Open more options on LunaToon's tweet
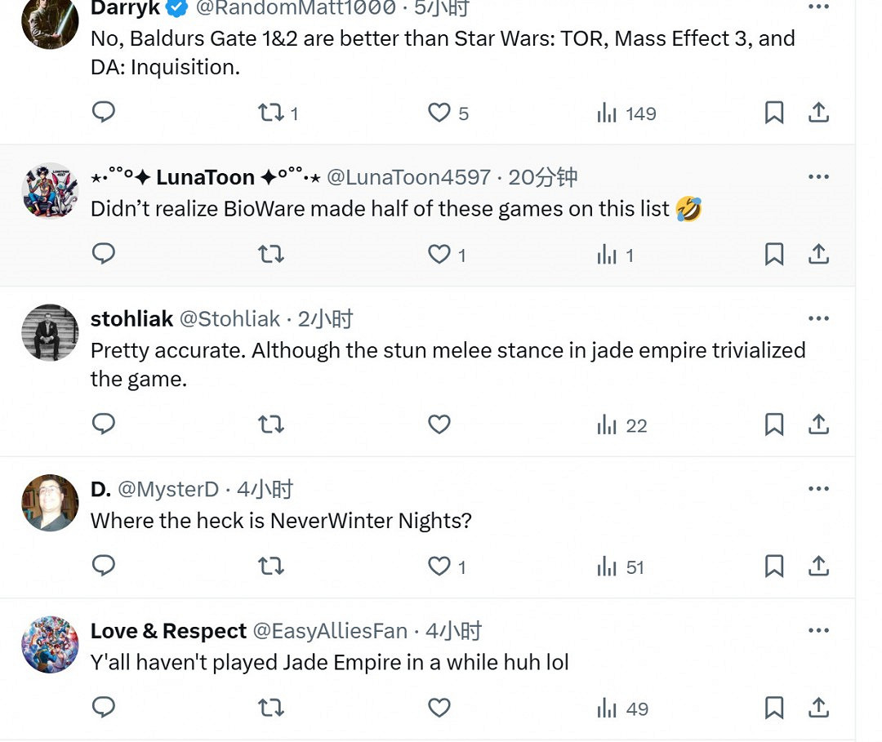Screen dimensions: 882x742 click(818, 177)
